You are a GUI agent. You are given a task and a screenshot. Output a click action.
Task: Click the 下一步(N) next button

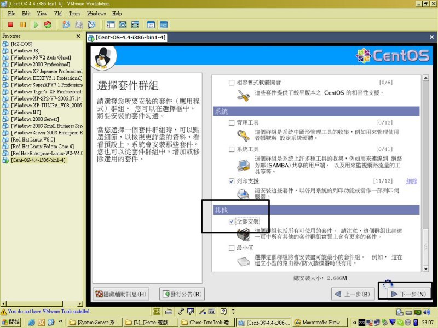409,294
